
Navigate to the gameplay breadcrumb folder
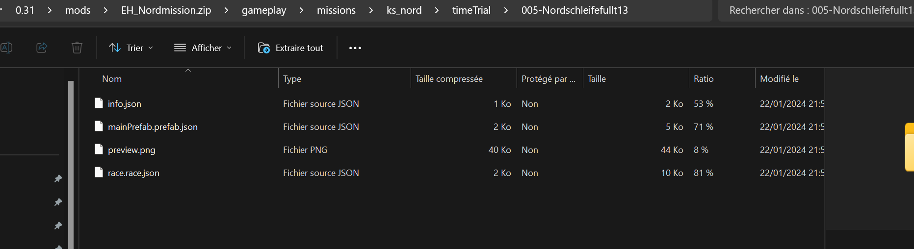point(263,10)
